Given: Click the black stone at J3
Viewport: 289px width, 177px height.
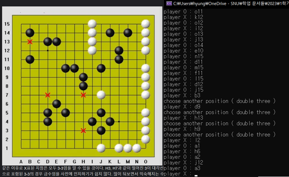Looking at the screenshot, I should click(101, 130).
